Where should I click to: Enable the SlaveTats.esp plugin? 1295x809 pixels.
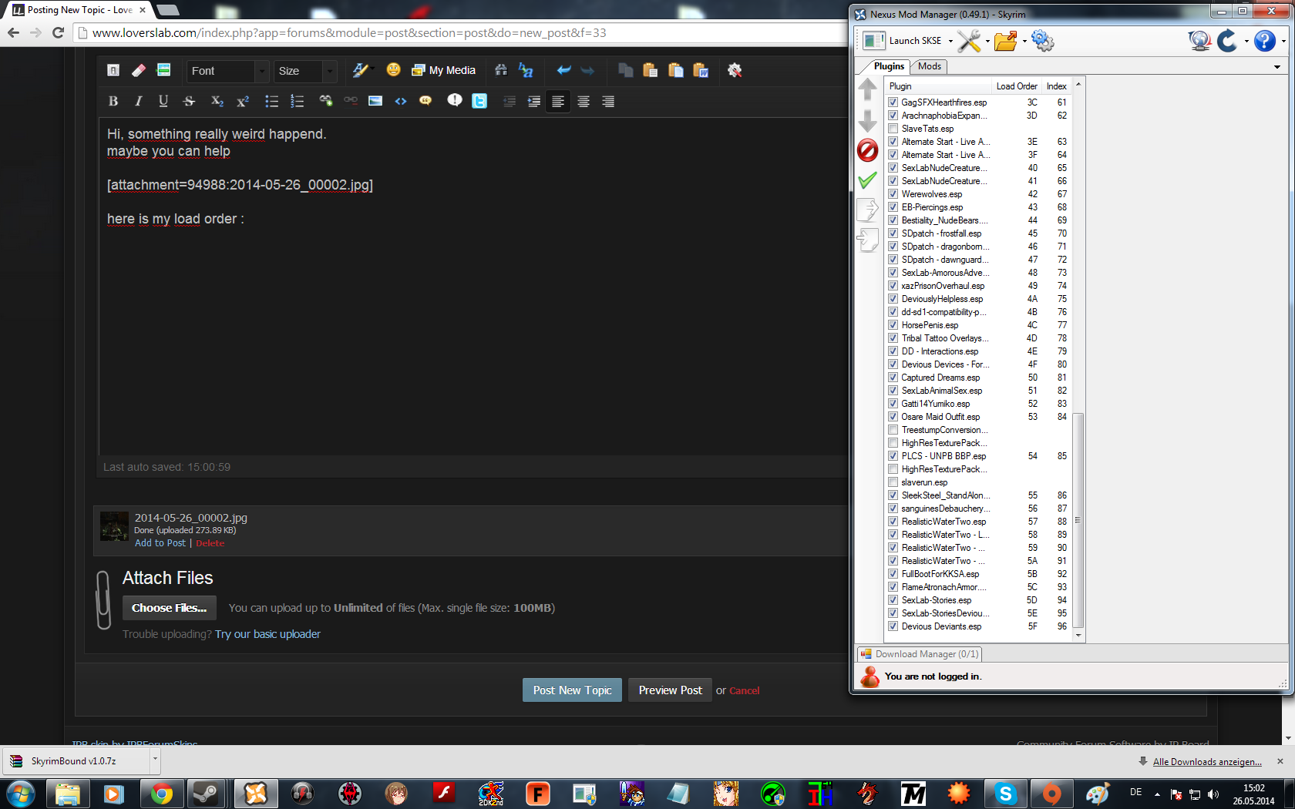[x=893, y=129]
